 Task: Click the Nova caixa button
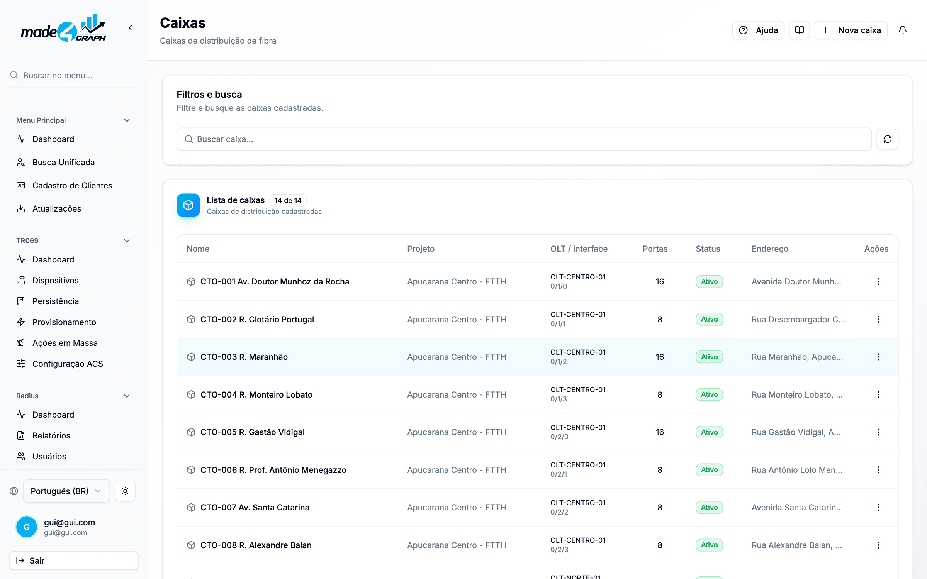pos(851,30)
